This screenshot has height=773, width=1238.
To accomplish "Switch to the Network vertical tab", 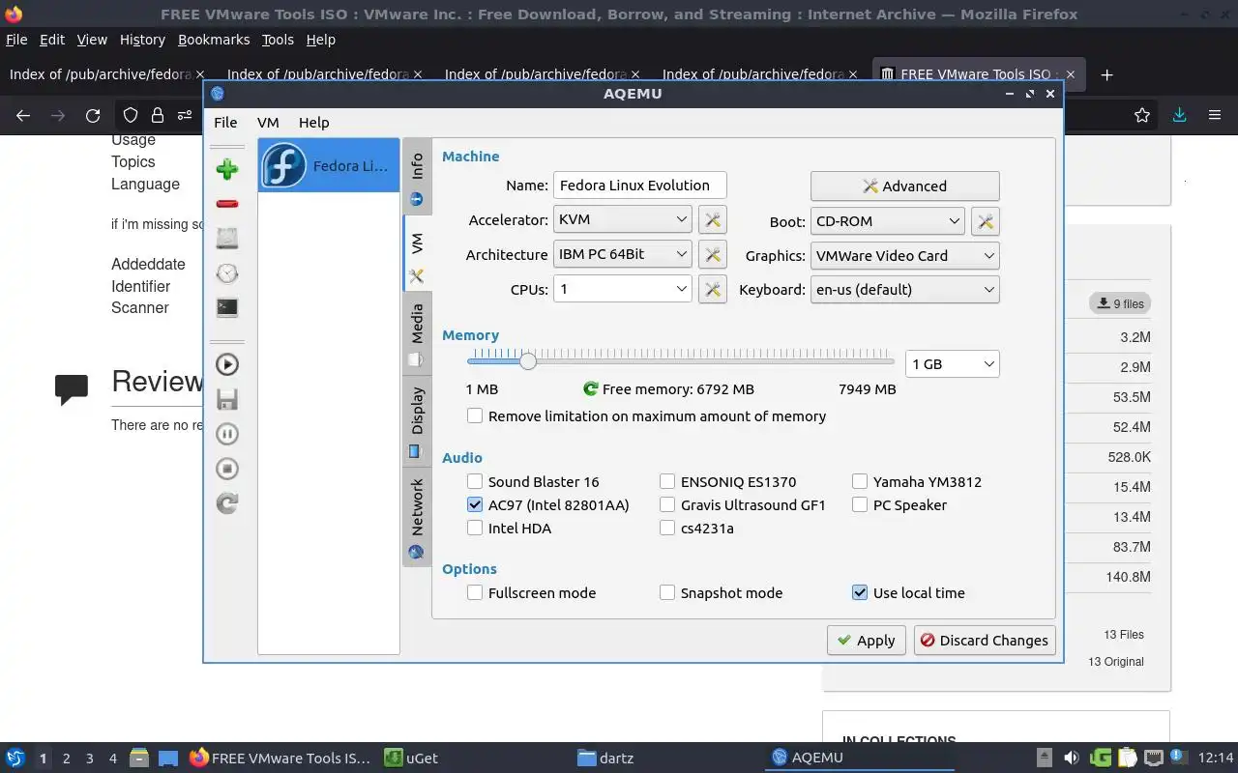I will [x=417, y=518].
